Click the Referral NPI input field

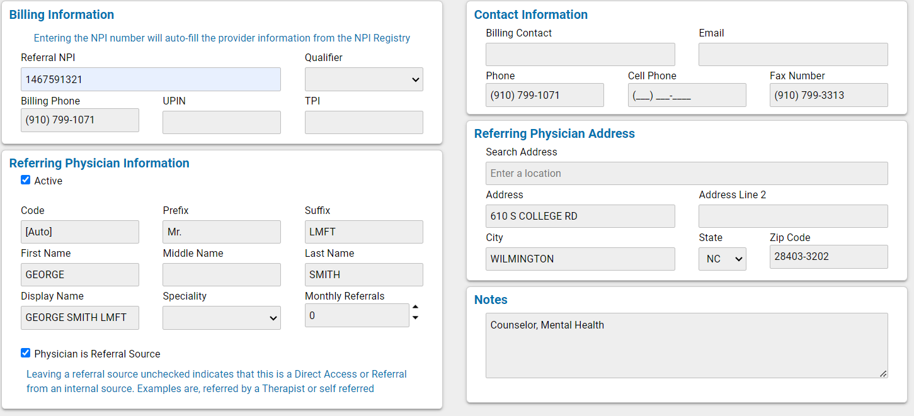point(151,79)
